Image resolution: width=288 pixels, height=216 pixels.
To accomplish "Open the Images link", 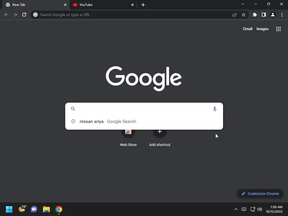I will pos(262,29).
